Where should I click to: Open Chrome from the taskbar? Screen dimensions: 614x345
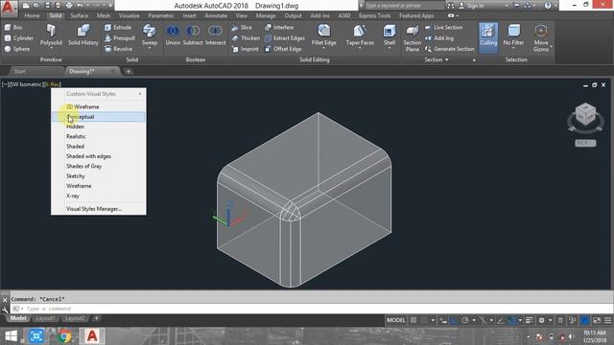(64, 336)
